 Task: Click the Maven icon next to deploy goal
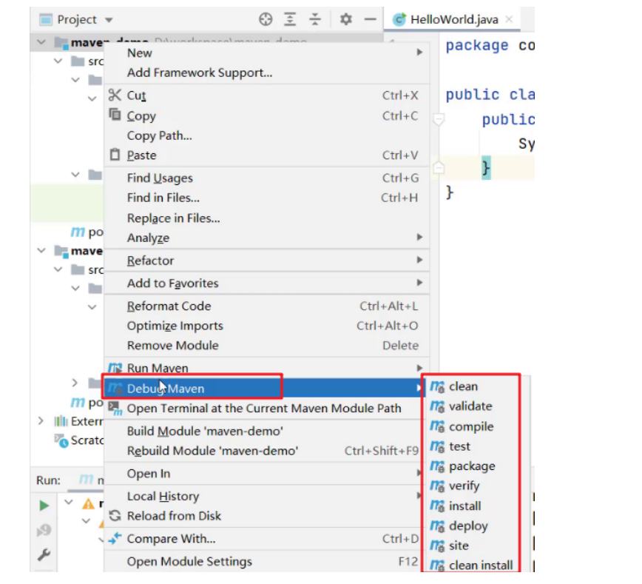click(437, 526)
